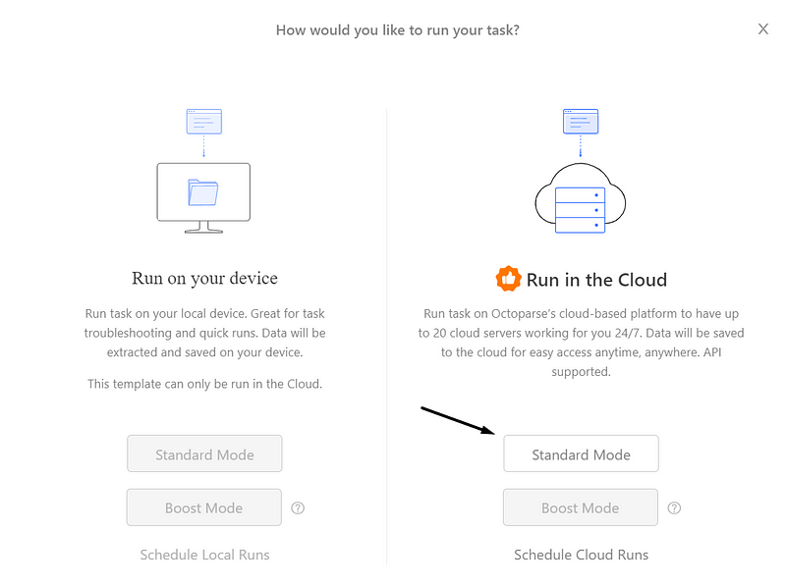Open Schedule Cloud Runs link
Screen dimensions: 786x586
[x=581, y=555]
